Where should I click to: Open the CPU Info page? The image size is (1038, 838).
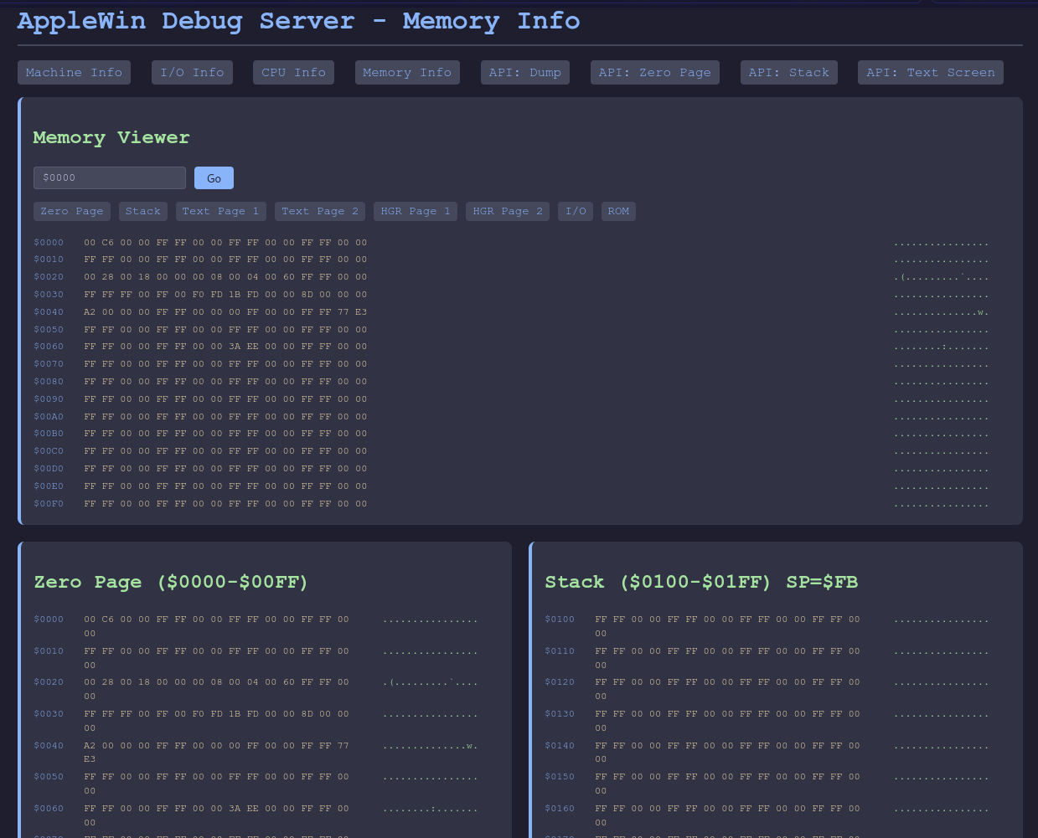[293, 73]
